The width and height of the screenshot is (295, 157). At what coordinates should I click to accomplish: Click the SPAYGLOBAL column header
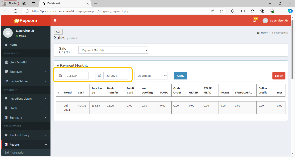point(245,91)
